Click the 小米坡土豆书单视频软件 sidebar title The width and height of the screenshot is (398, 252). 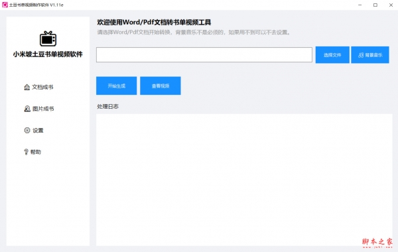[x=48, y=54]
